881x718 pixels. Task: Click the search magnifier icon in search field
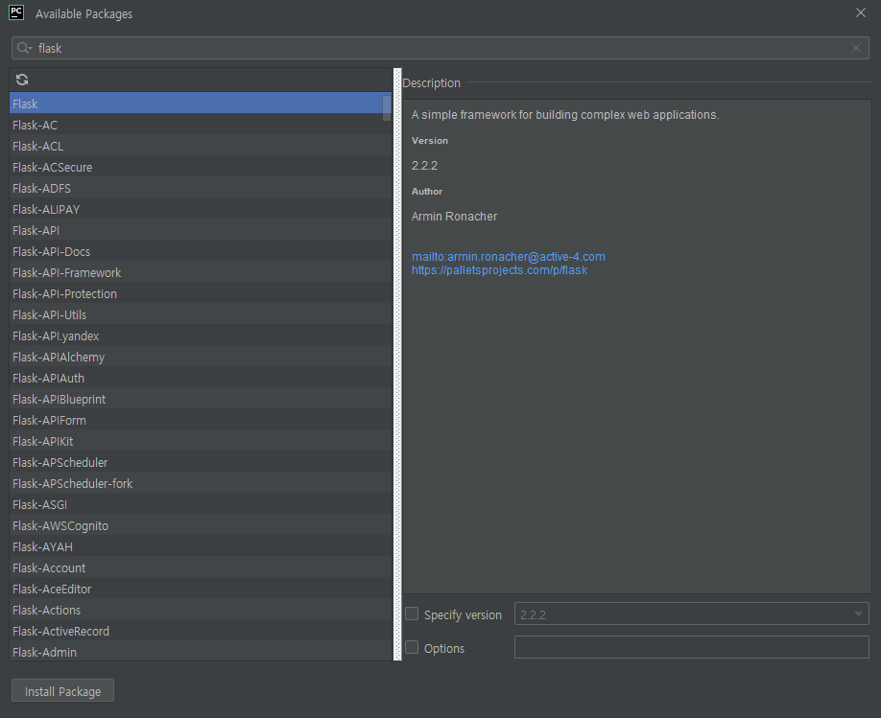tap(24, 48)
